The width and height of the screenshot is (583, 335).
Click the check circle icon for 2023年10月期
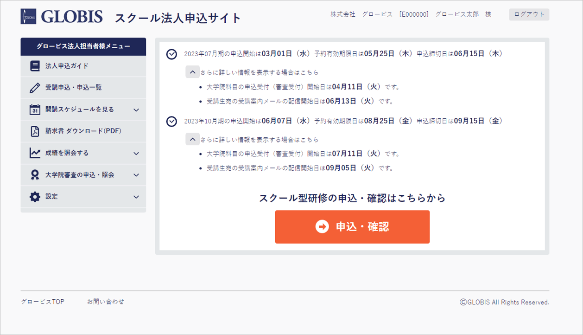coord(171,122)
